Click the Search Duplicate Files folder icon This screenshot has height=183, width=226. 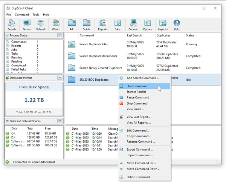(x=72, y=44)
